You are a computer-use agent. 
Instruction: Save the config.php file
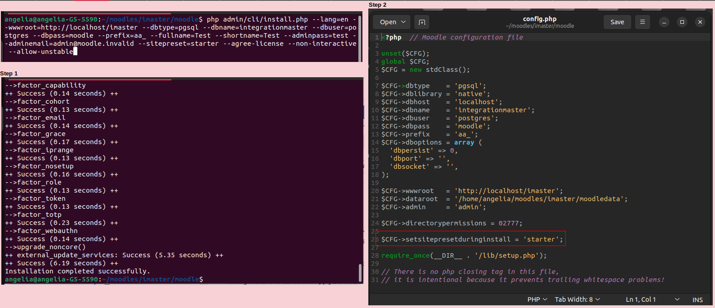click(x=617, y=22)
